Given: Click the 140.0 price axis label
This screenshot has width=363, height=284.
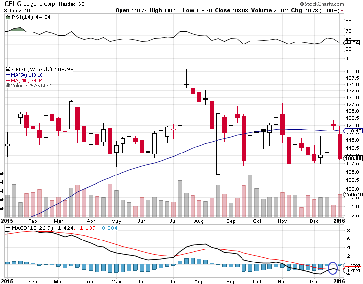Looking at the screenshot, I should click(x=352, y=72).
